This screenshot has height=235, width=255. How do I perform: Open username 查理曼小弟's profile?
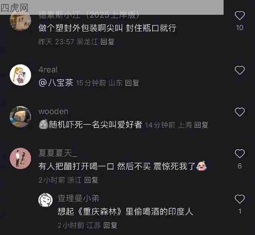78,198
